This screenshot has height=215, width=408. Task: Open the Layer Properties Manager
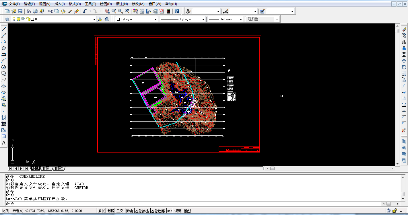[x=7, y=19]
